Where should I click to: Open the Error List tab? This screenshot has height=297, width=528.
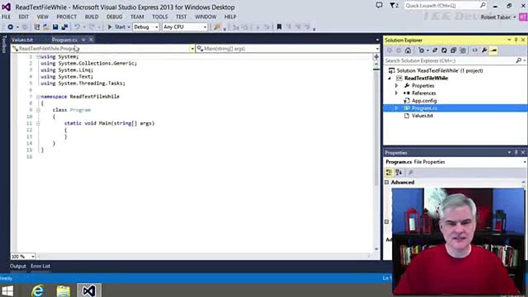40,266
